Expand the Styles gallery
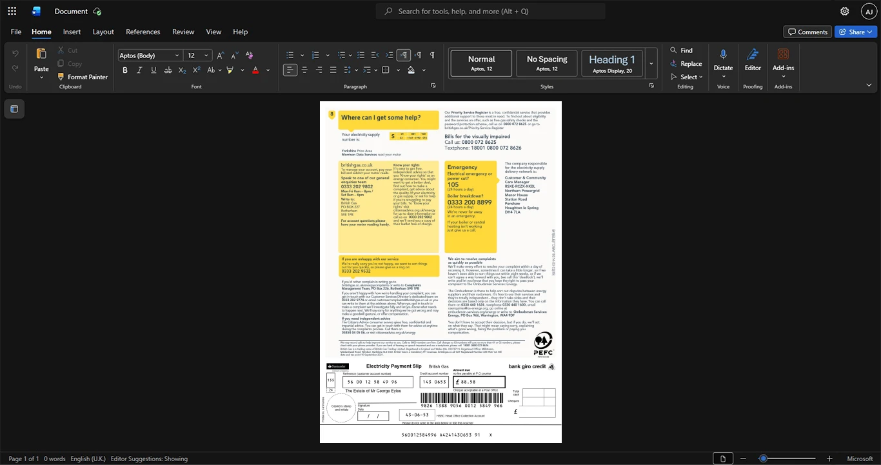This screenshot has width=881, height=465. [651, 63]
